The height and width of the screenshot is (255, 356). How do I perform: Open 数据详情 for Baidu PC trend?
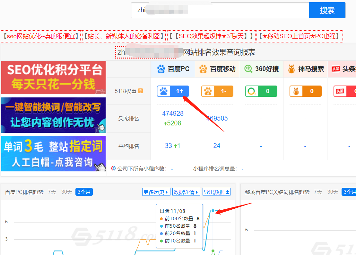click(186, 192)
